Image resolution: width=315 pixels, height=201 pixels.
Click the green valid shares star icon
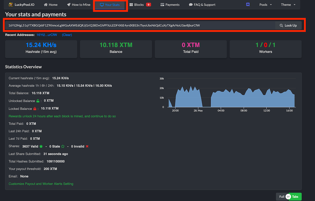click(41, 146)
